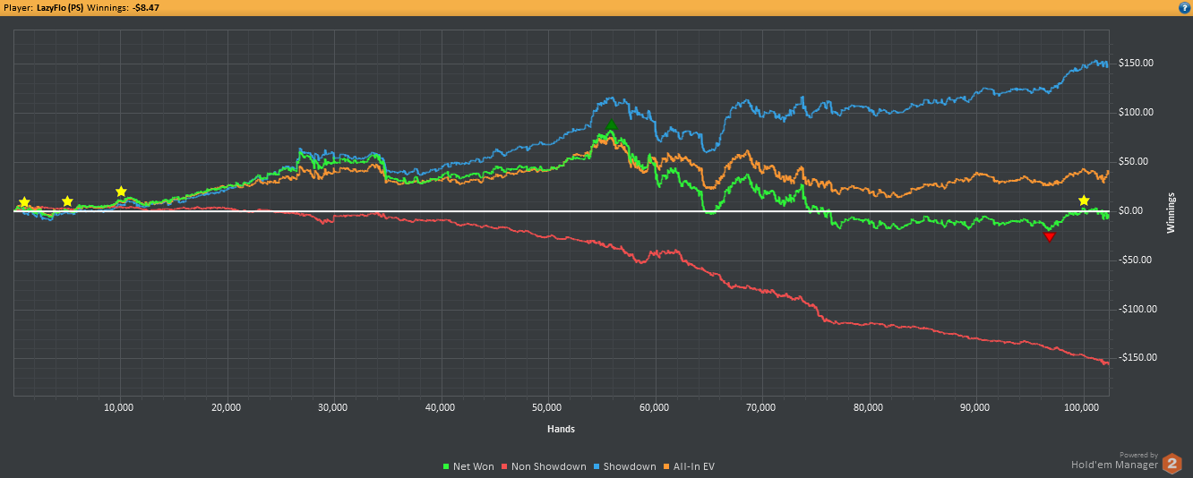Toggle the All-In EV legend entry
Screen dimensions: 1193x478
click(x=689, y=466)
